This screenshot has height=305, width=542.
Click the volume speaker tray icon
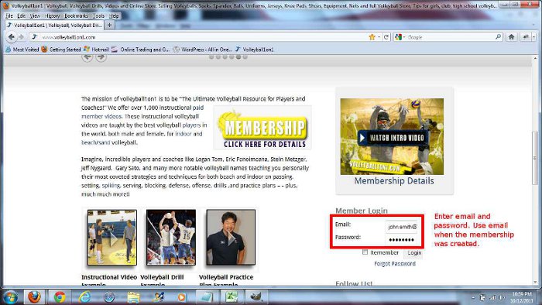coord(502,297)
